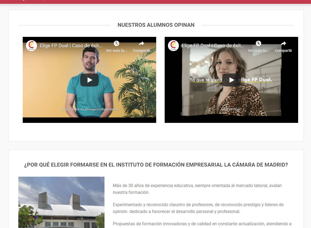
Task: Click 'Ver más ta...' label on right video
Action: click(x=258, y=51)
